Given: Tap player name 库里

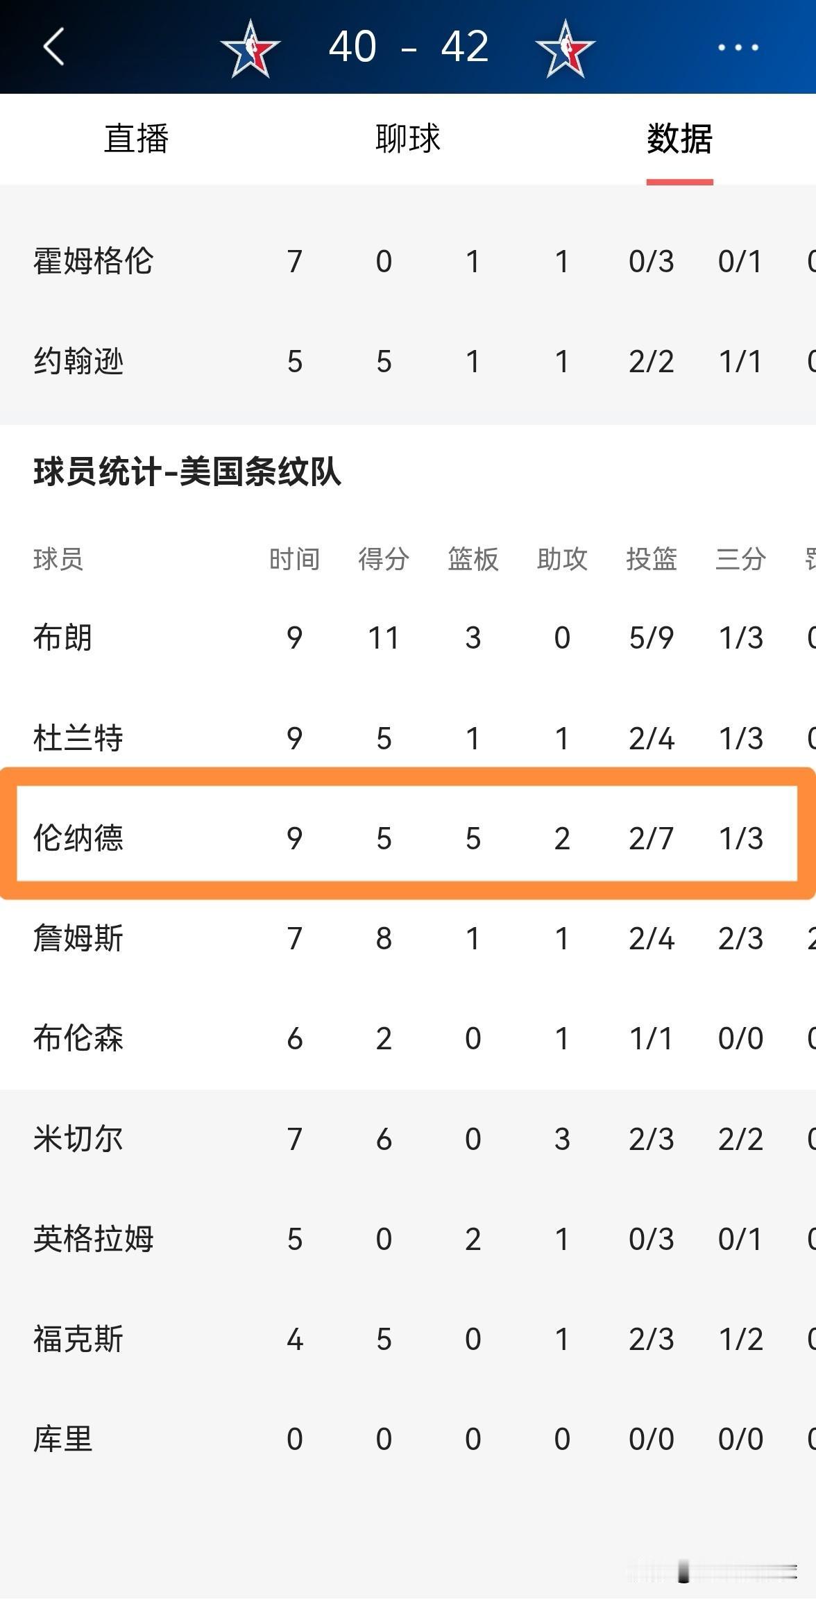Looking at the screenshot, I should pos(63,1439).
